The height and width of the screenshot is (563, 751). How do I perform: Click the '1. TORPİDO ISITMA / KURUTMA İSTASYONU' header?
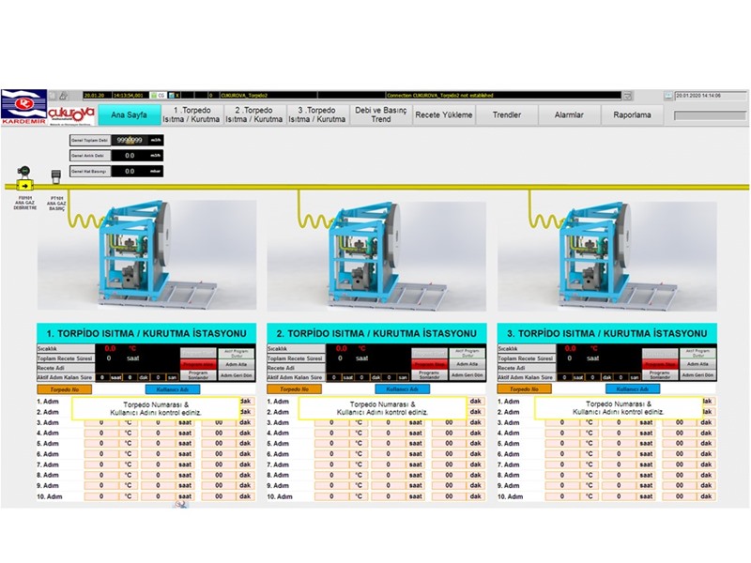click(146, 333)
